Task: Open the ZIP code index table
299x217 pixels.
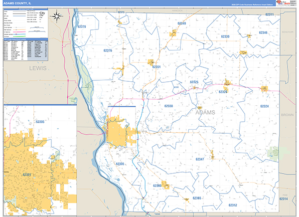Action: point(26,49)
